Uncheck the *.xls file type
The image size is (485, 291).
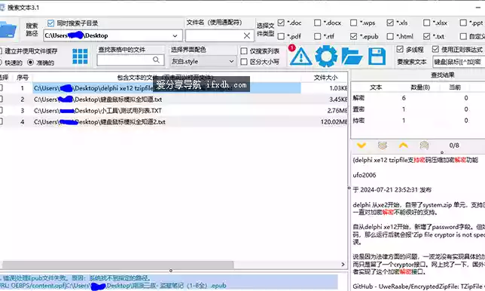tap(390, 23)
